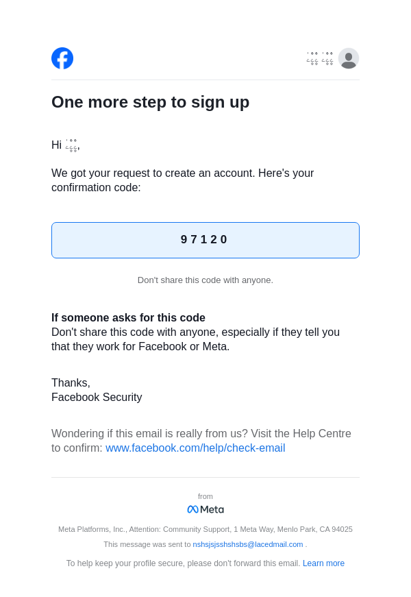The height and width of the screenshot is (597, 411).
Task: Click the profile avatar picture
Action: 348,58
